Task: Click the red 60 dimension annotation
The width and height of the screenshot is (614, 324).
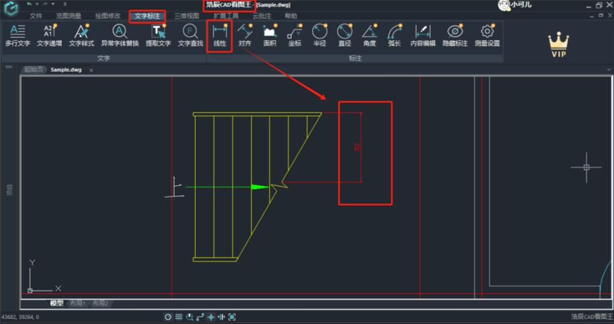Action: (x=357, y=147)
